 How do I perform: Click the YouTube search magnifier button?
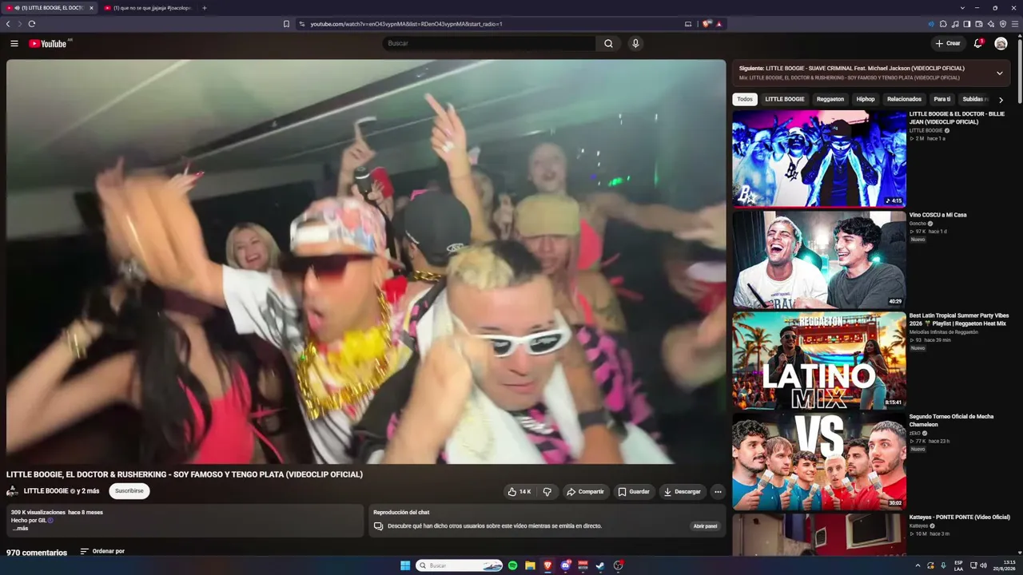point(608,43)
